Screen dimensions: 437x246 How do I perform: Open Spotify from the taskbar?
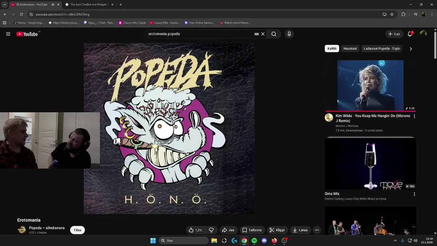pos(254,241)
